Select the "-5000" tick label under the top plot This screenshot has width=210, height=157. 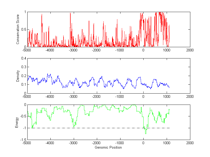tap(27, 50)
